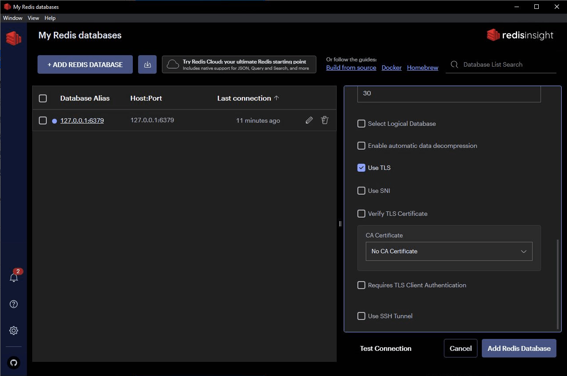567x376 pixels.
Task: Open the notifications bell
Action: click(x=14, y=278)
